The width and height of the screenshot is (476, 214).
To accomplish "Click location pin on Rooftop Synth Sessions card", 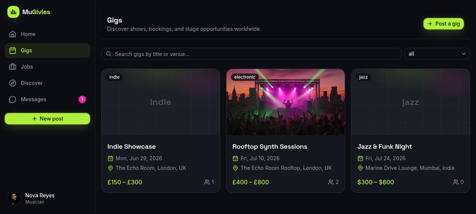I will tap(235, 168).
